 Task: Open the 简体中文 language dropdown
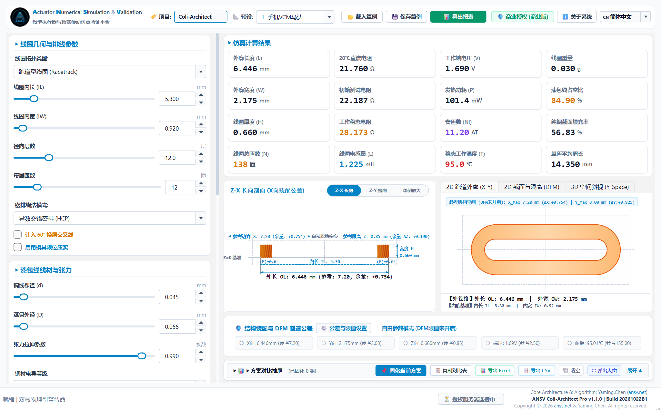tap(646, 17)
